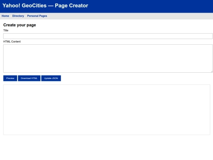Screen dimensions: 213x160
Task: Open the Personal Pages link
Action: [x=37, y=16]
